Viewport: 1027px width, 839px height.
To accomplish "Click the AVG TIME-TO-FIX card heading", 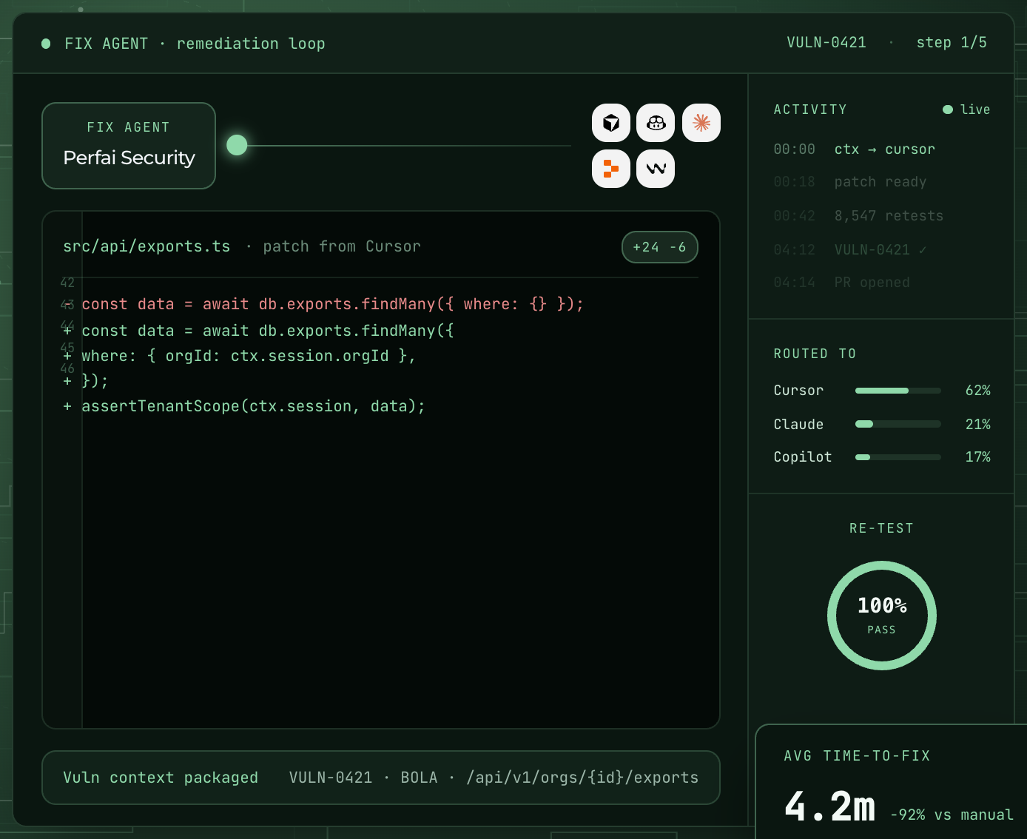I will coord(857,756).
